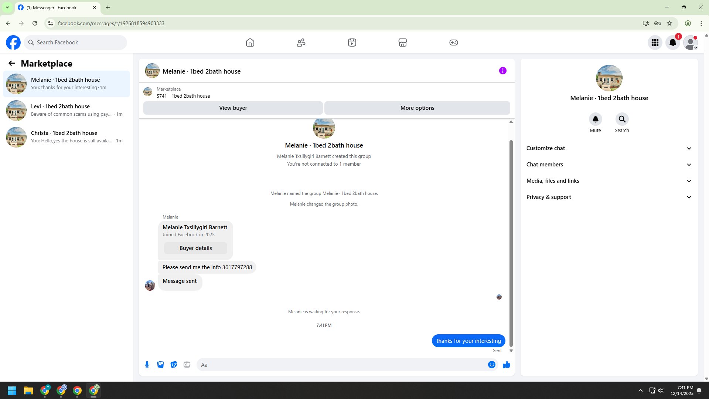Go back using Marketplace back arrow
The image size is (709, 399).
(x=12, y=63)
